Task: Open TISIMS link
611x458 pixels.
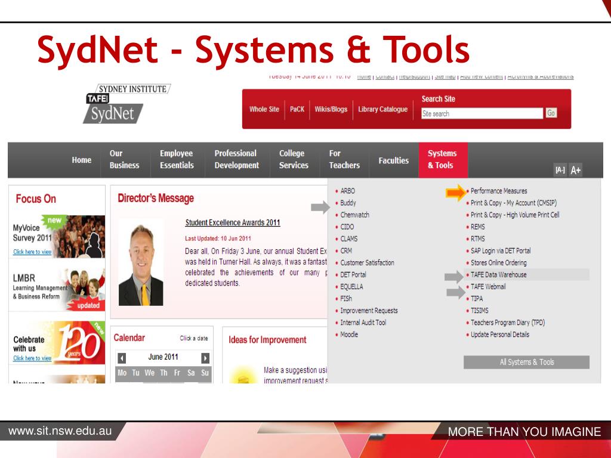Action: click(x=479, y=311)
